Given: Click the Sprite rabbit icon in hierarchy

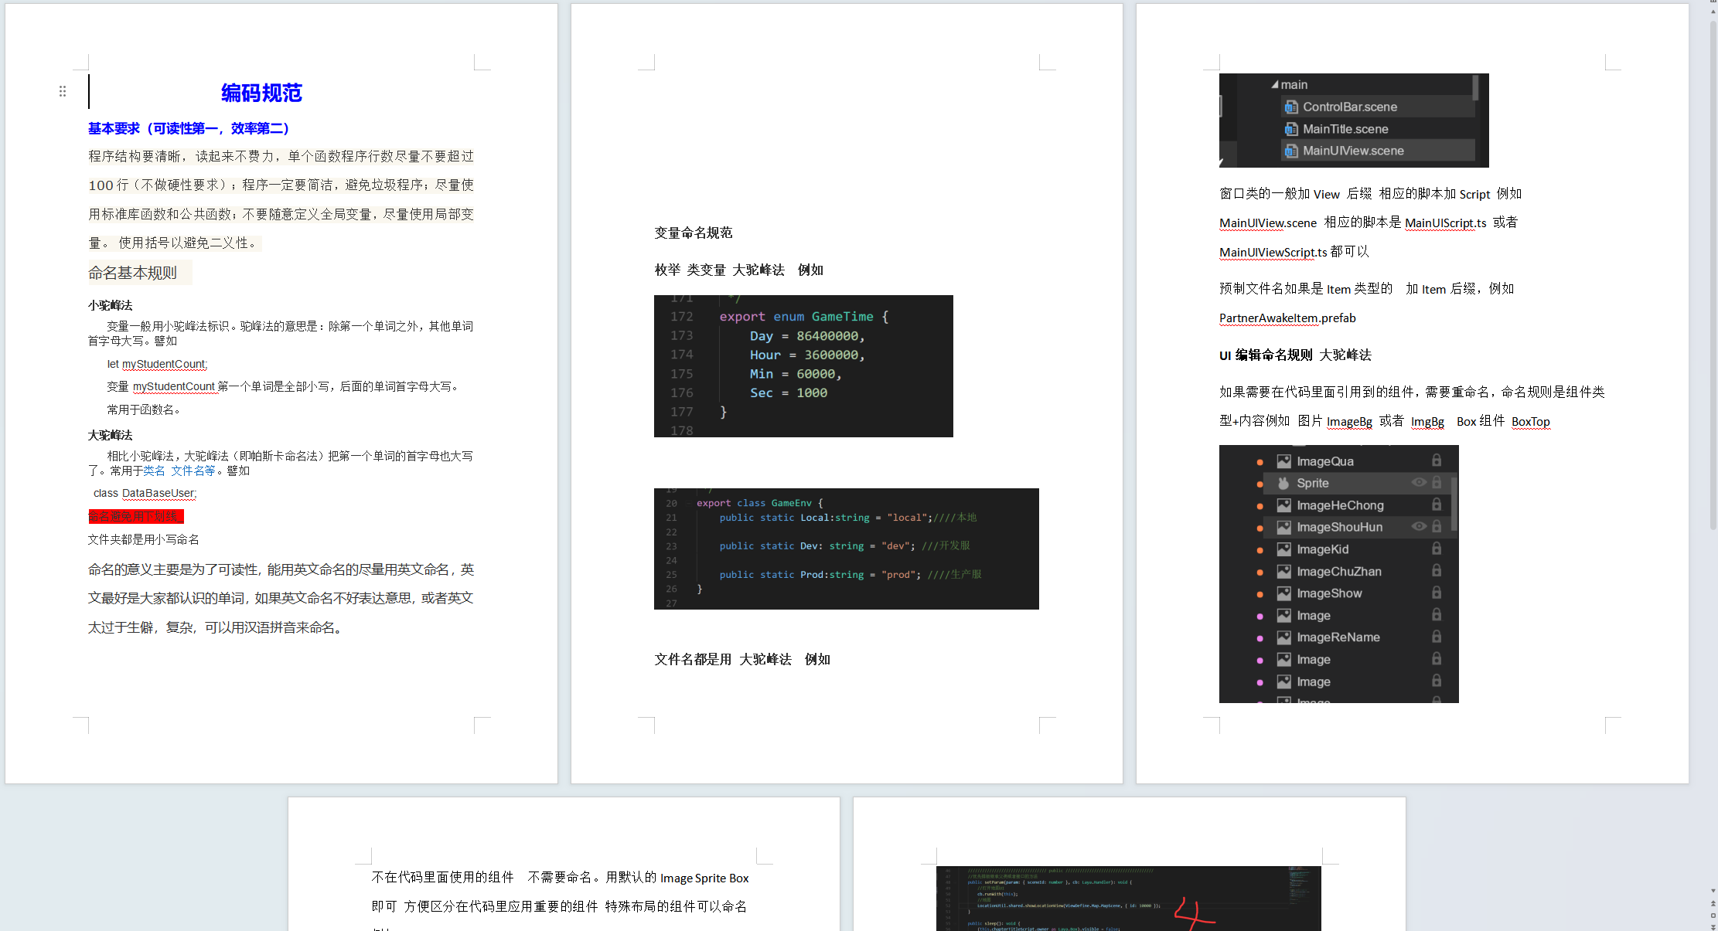Looking at the screenshot, I should [1283, 484].
